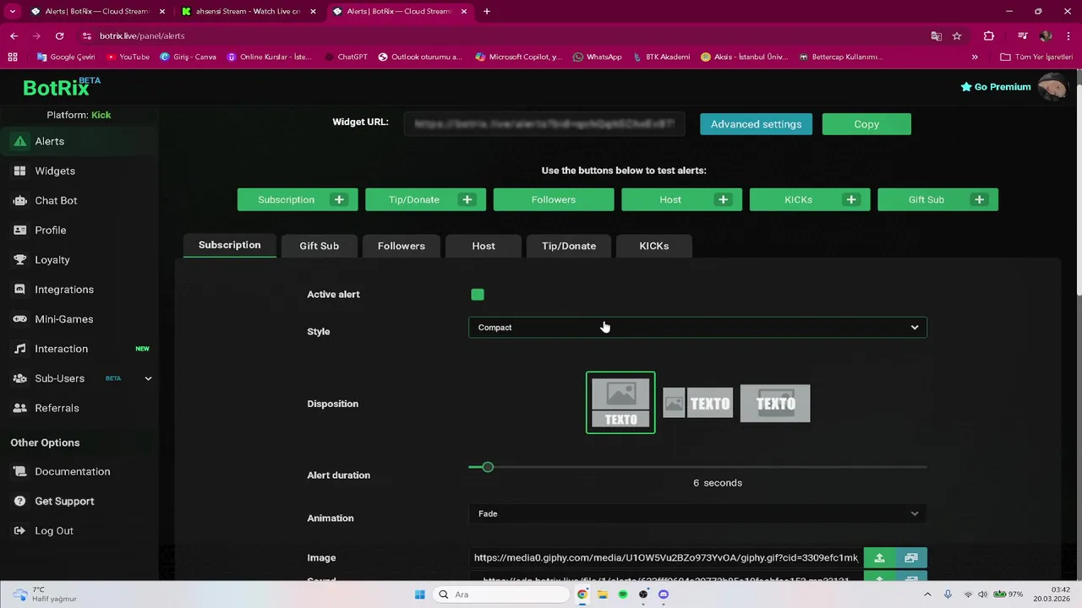Bookmark this page with star icon

point(957,35)
